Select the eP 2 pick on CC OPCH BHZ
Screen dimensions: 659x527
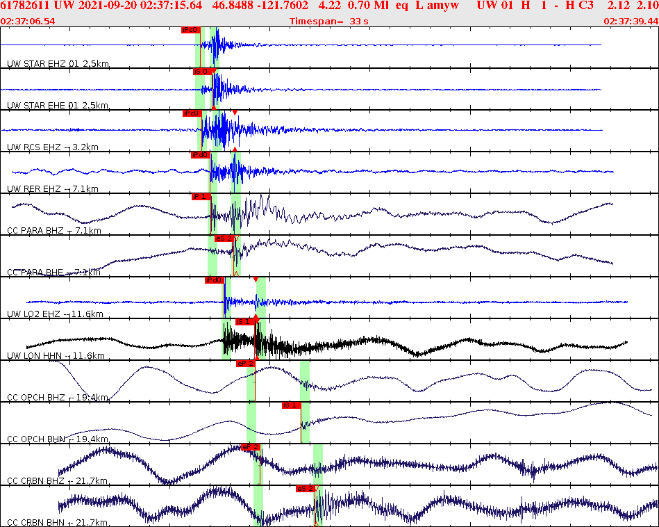pyautogui.click(x=244, y=362)
